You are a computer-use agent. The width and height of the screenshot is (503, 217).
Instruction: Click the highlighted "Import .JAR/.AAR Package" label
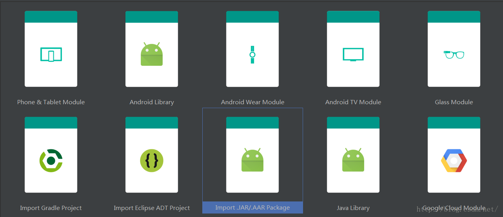click(252, 208)
